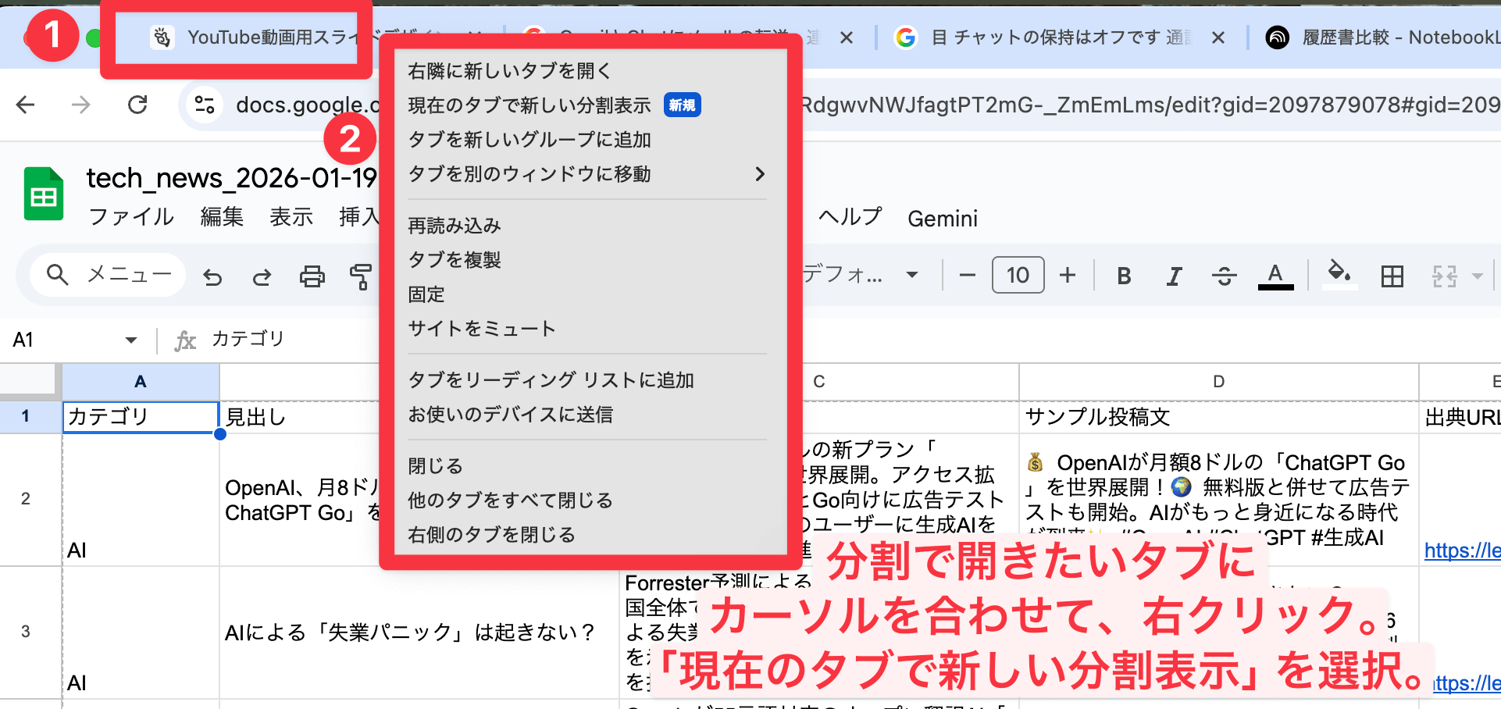Toggle strikethrough formatting

pos(1224,276)
